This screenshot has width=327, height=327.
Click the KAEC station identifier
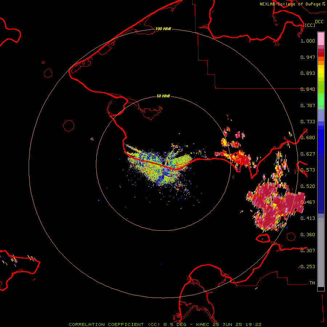(203, 324)
